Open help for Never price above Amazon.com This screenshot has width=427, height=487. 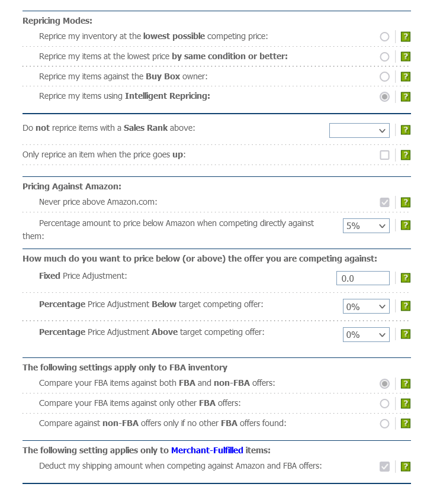click(405, 202)
